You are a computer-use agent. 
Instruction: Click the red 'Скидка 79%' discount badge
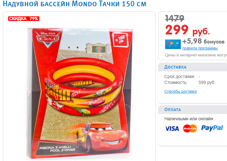tap(24, 18)
